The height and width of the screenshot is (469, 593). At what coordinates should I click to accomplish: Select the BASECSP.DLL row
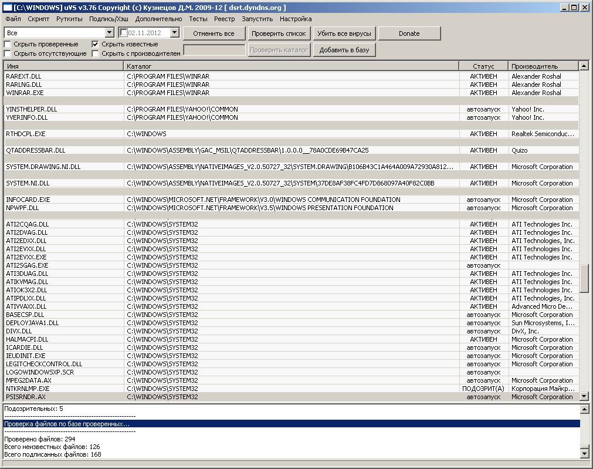coord(291,315)
